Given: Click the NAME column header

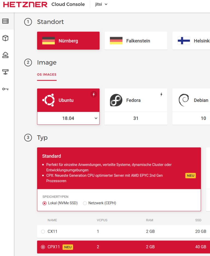Looking at the screenshot, I should click(52, 220).
